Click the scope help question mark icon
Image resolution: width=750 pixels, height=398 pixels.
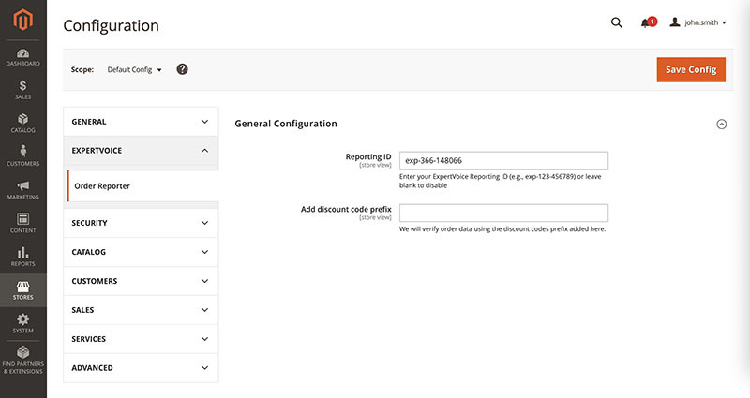coord(182,69)
